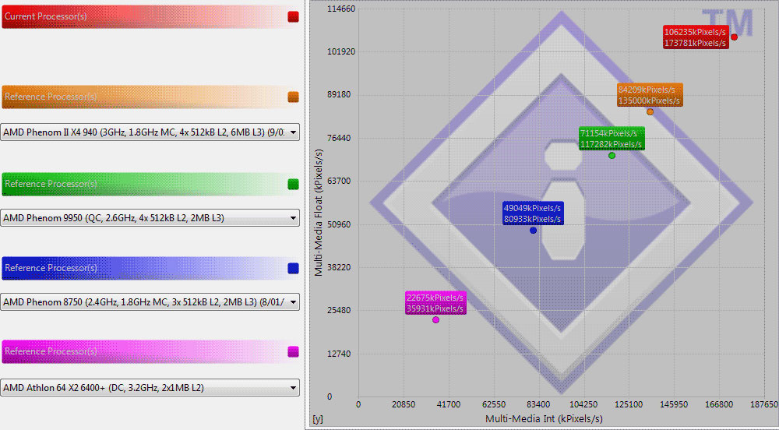Click the green reference processor color swatch
779x430 pixels.
click(293, 184)
